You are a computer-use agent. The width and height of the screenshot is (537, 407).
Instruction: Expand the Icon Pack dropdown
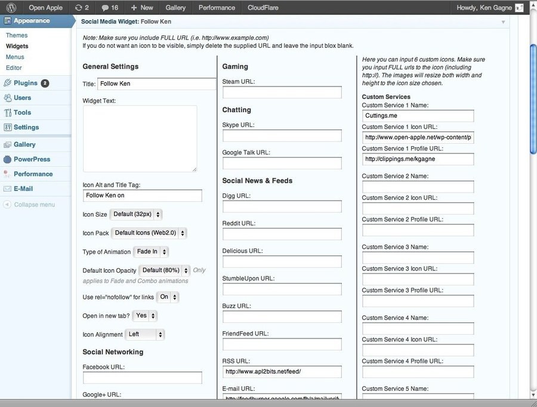[149, 233]
